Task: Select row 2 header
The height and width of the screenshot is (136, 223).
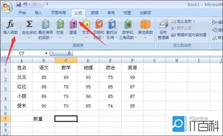Action: click(x=5, y=77)
